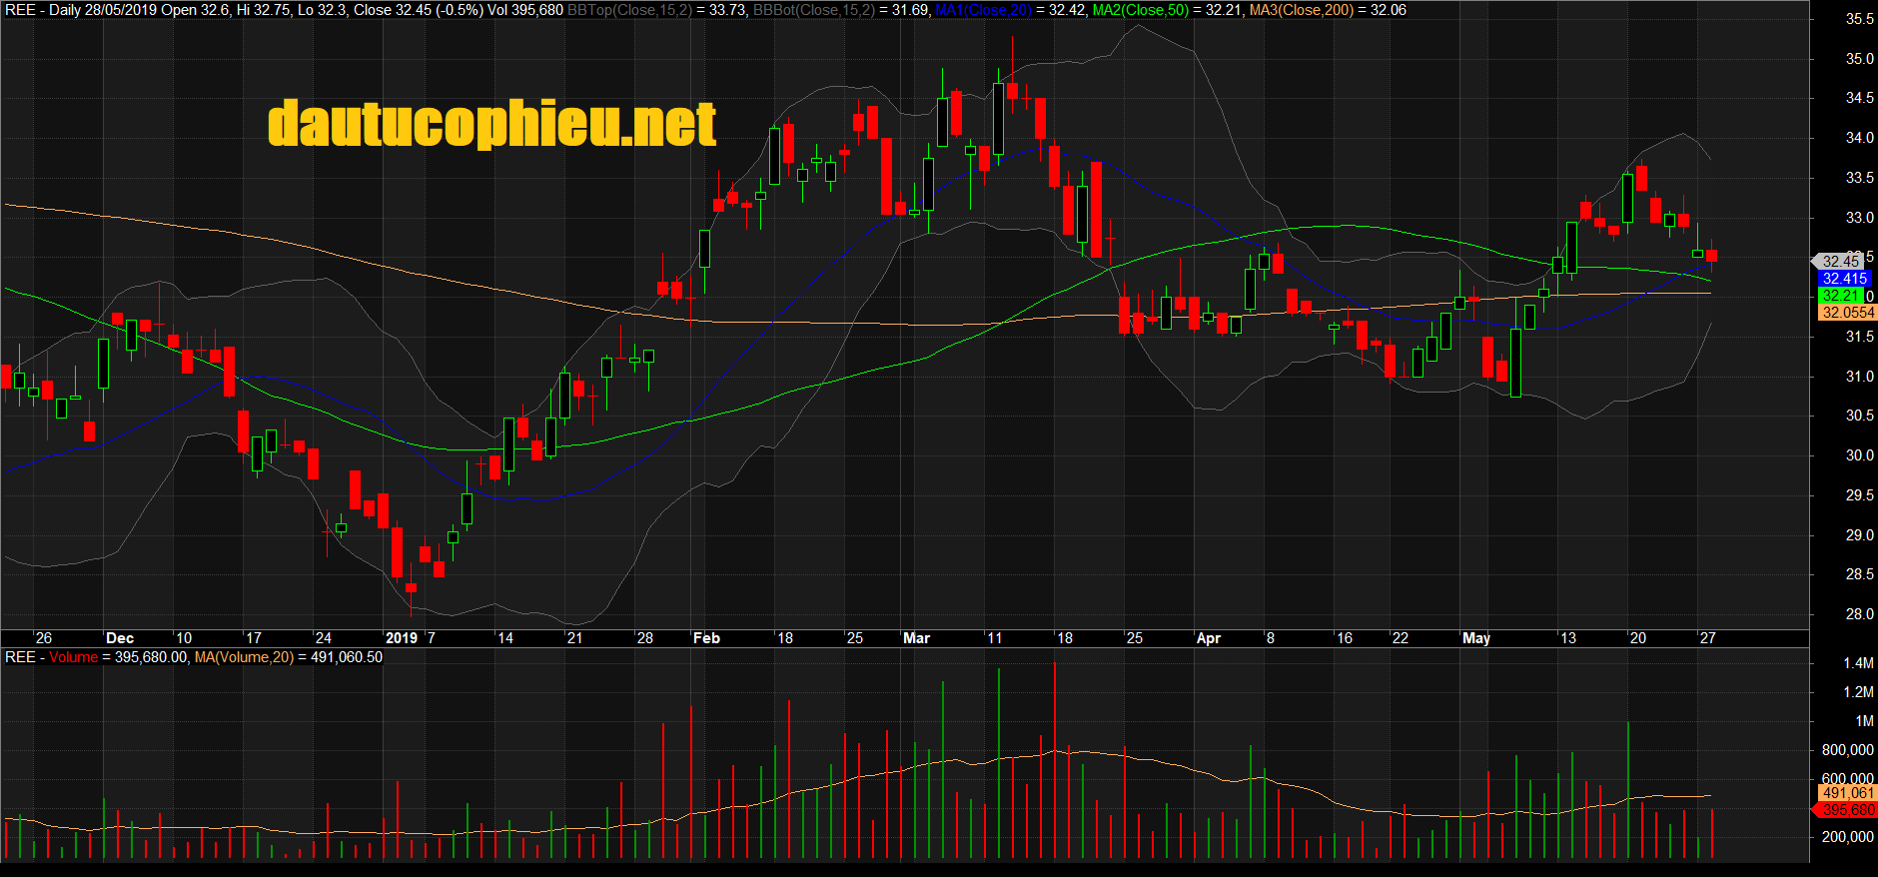Screen dimensions: 1878x877
Task: Click the 7 date label after 2019
Action: tap(432, 638)
